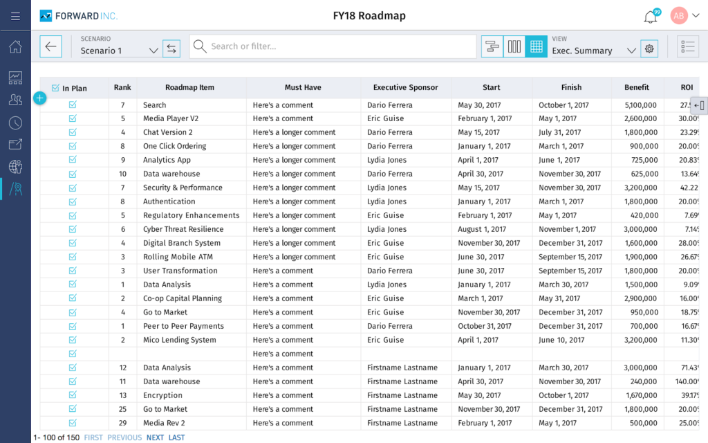Sort by Benefit column header
The height and width of the screenshot is (443, 708).
coord(636,88)
